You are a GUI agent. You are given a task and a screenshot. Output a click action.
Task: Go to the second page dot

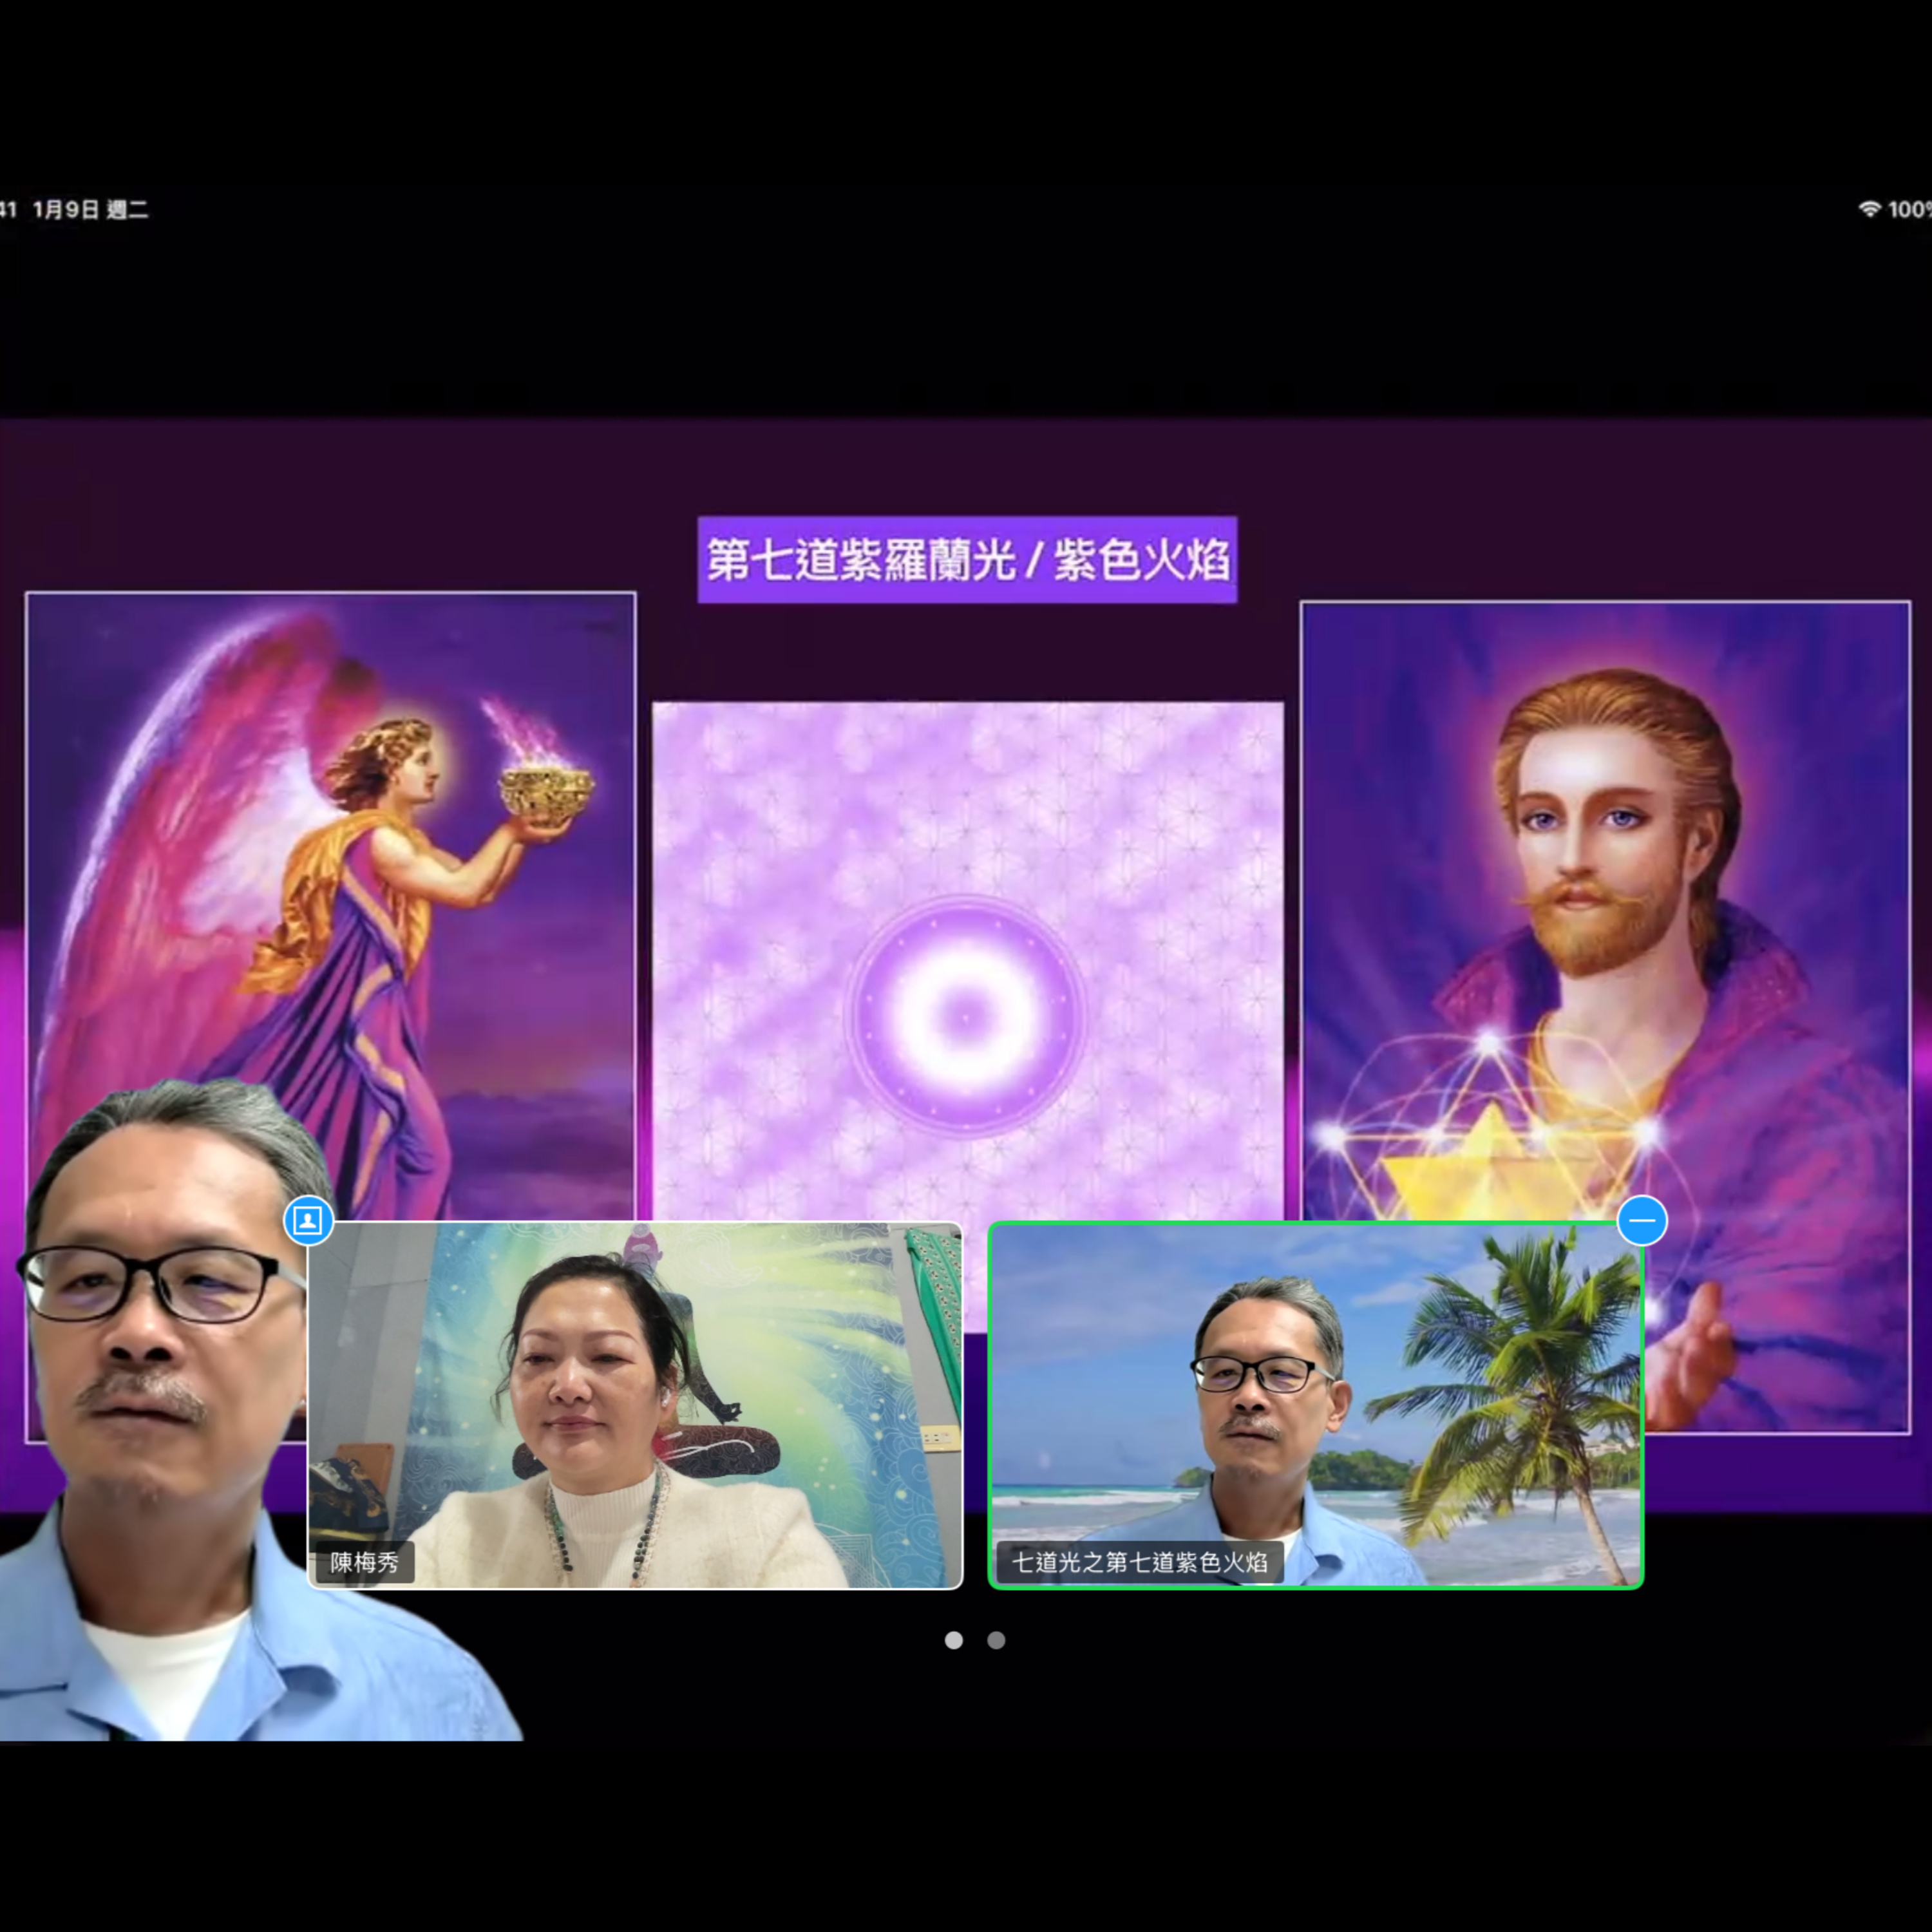click(x=996, y=1640)
